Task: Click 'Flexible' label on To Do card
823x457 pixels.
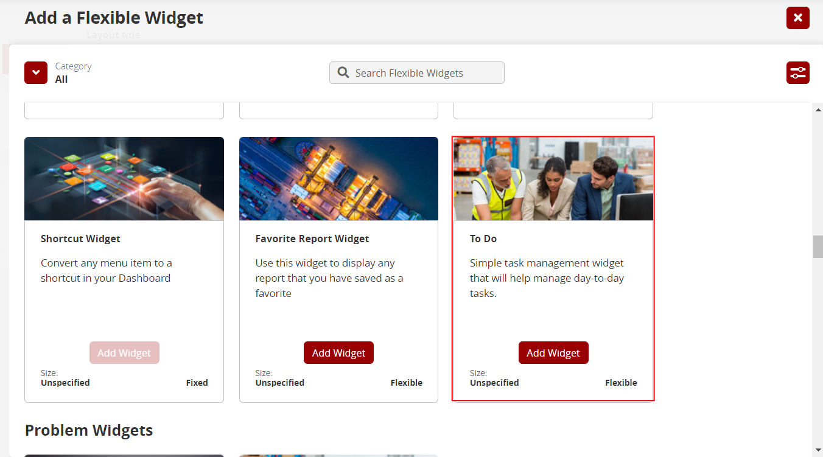Action: (621, 383)
